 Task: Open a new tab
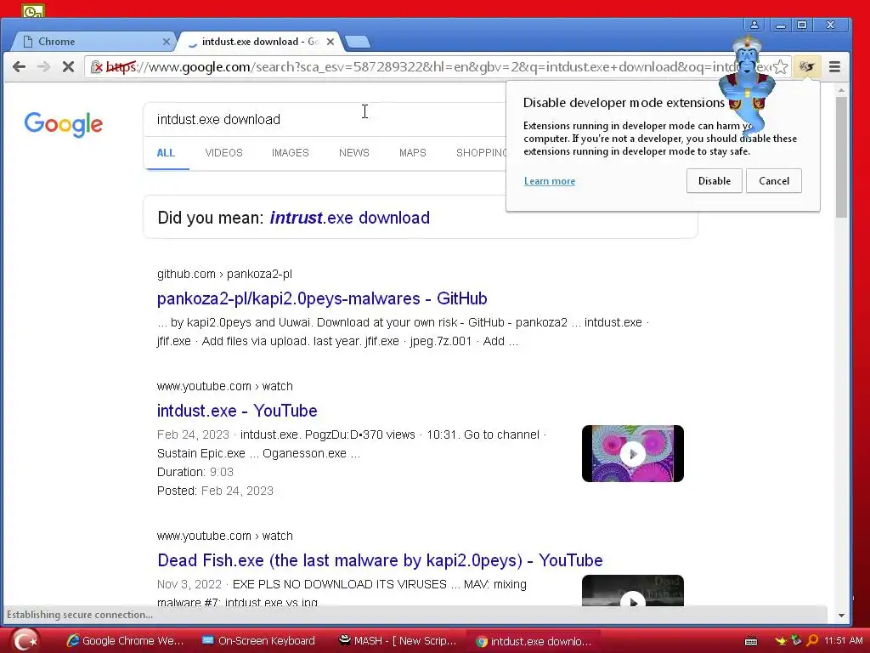pos(358,42)
